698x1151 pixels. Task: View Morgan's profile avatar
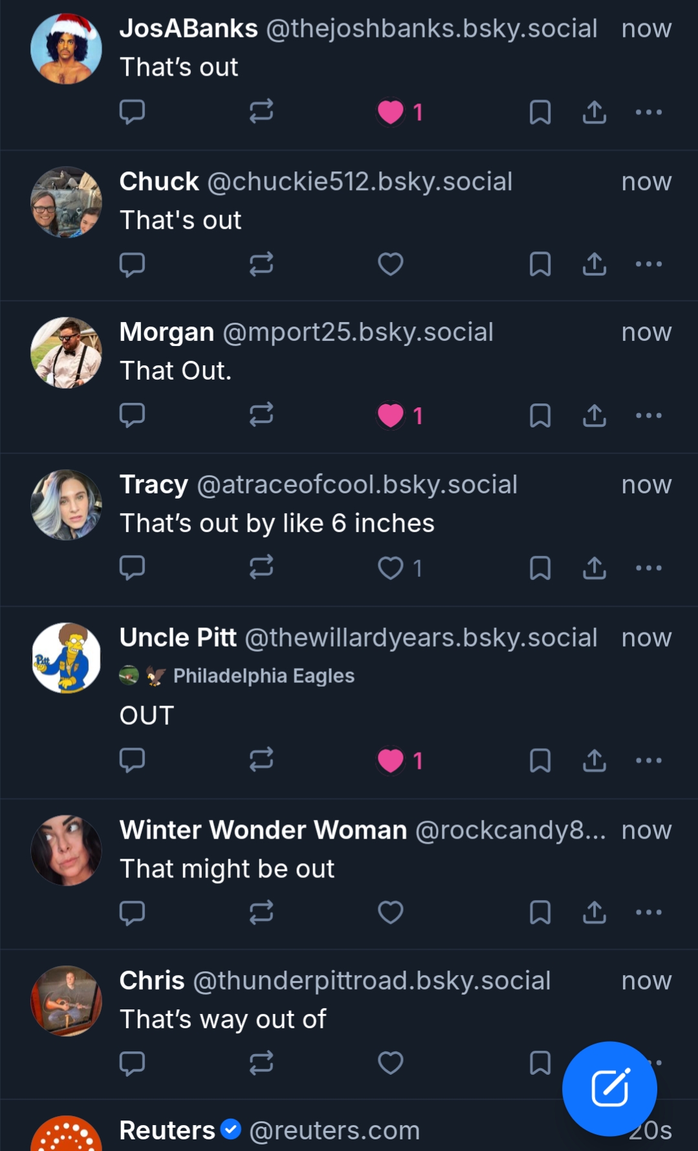point(67,353)
